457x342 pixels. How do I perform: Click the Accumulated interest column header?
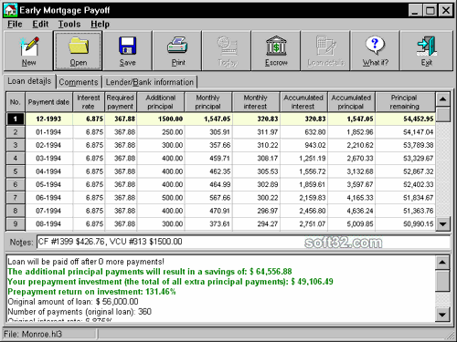tap(303, 102)
